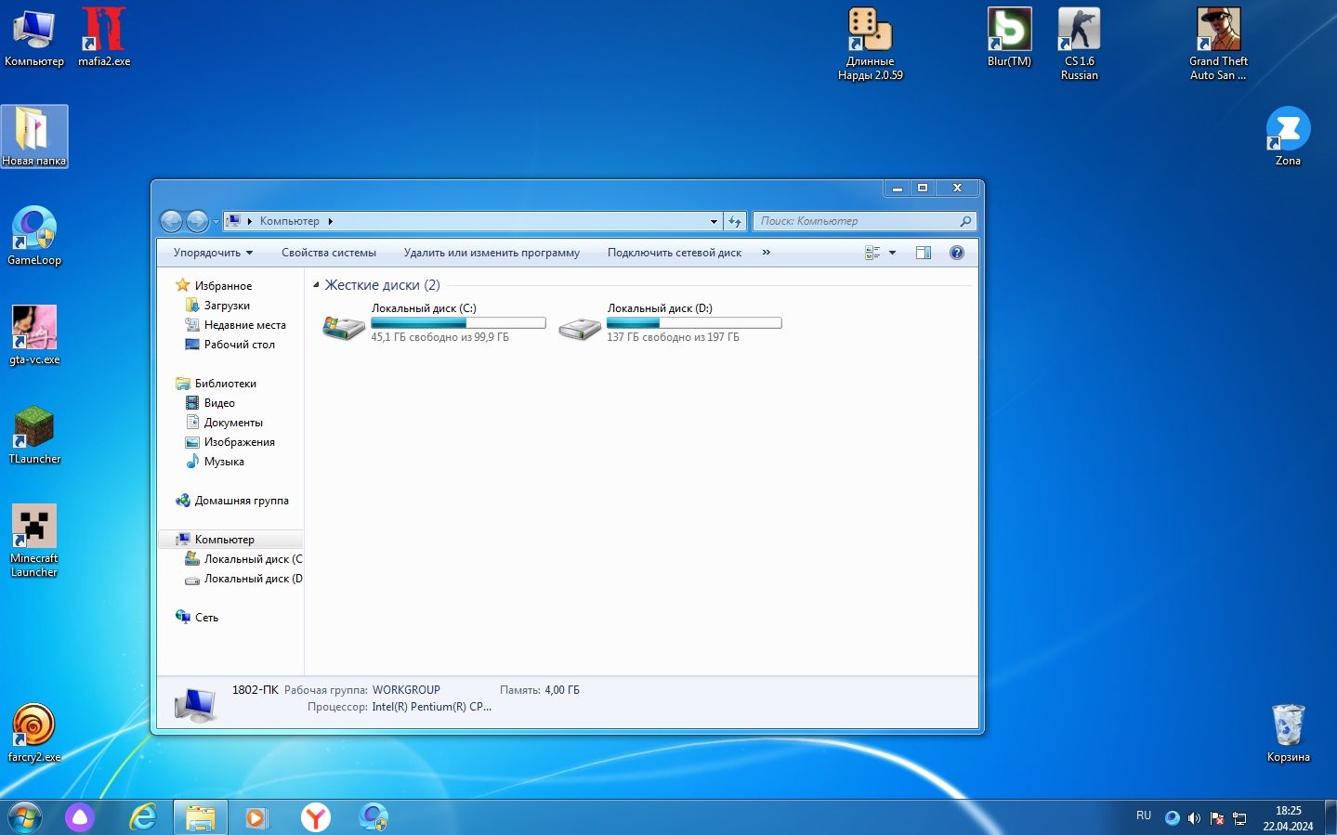Select the CS 1.6 Russian shortcut
This screenshot has width=1337, height=835.
[1080, 45]
